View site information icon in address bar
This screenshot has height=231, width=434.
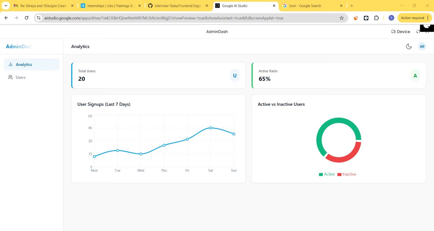(x=39, y=18)
